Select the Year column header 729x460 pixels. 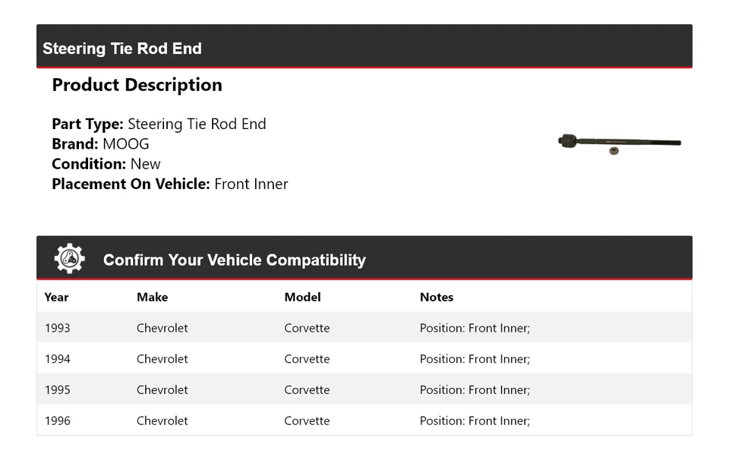56,297
